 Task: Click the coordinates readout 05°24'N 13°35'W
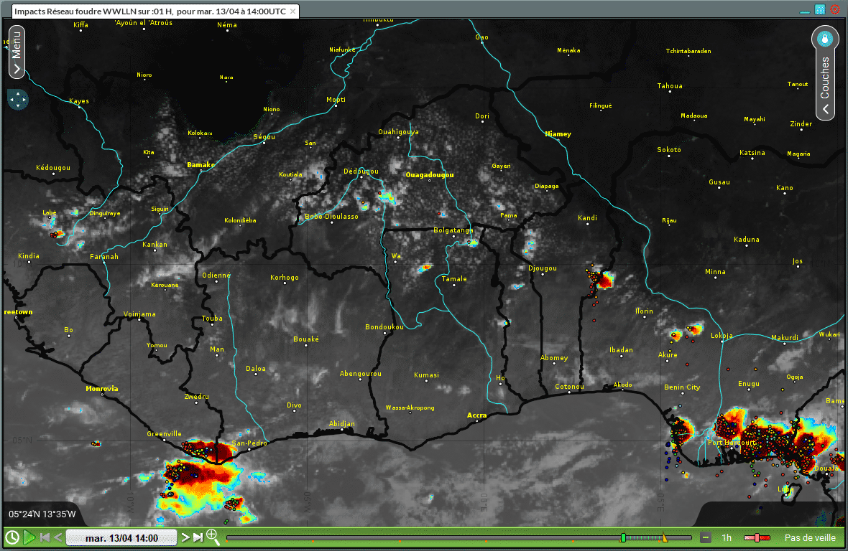(42, 514)
